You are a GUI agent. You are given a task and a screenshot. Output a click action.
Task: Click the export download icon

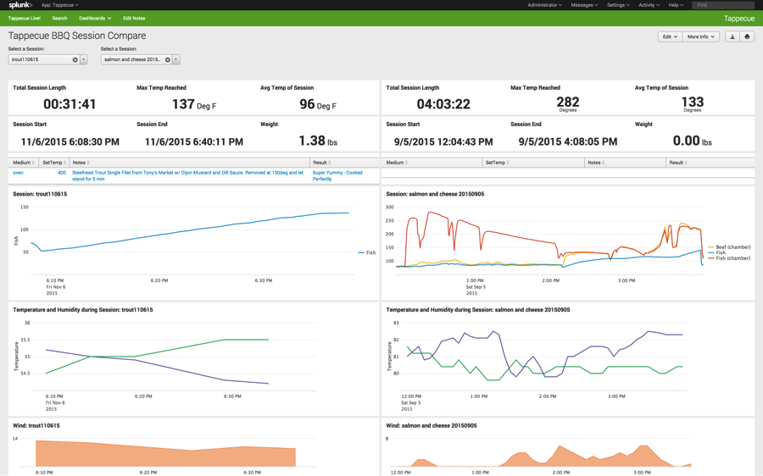click(x=732, y=36)
